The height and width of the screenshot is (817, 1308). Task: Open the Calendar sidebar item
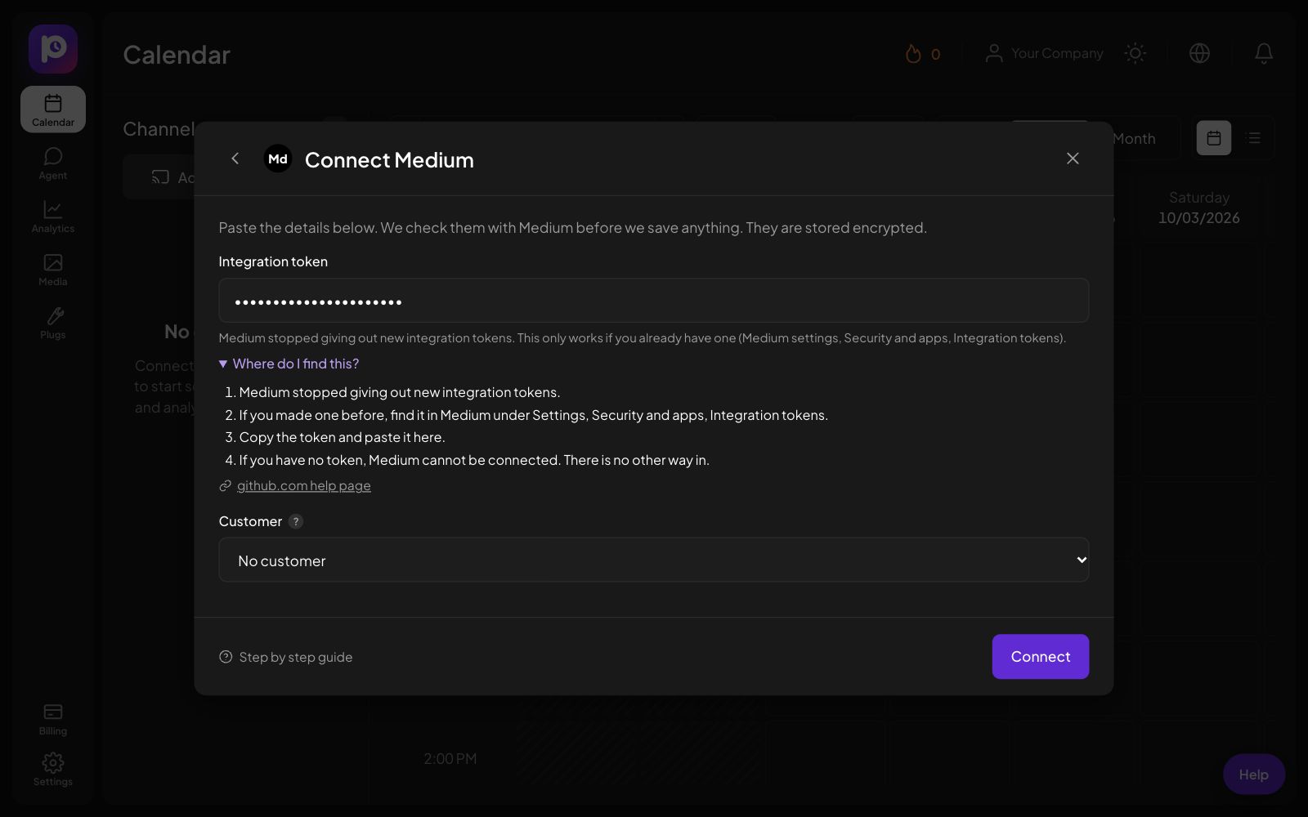(53, 109)
